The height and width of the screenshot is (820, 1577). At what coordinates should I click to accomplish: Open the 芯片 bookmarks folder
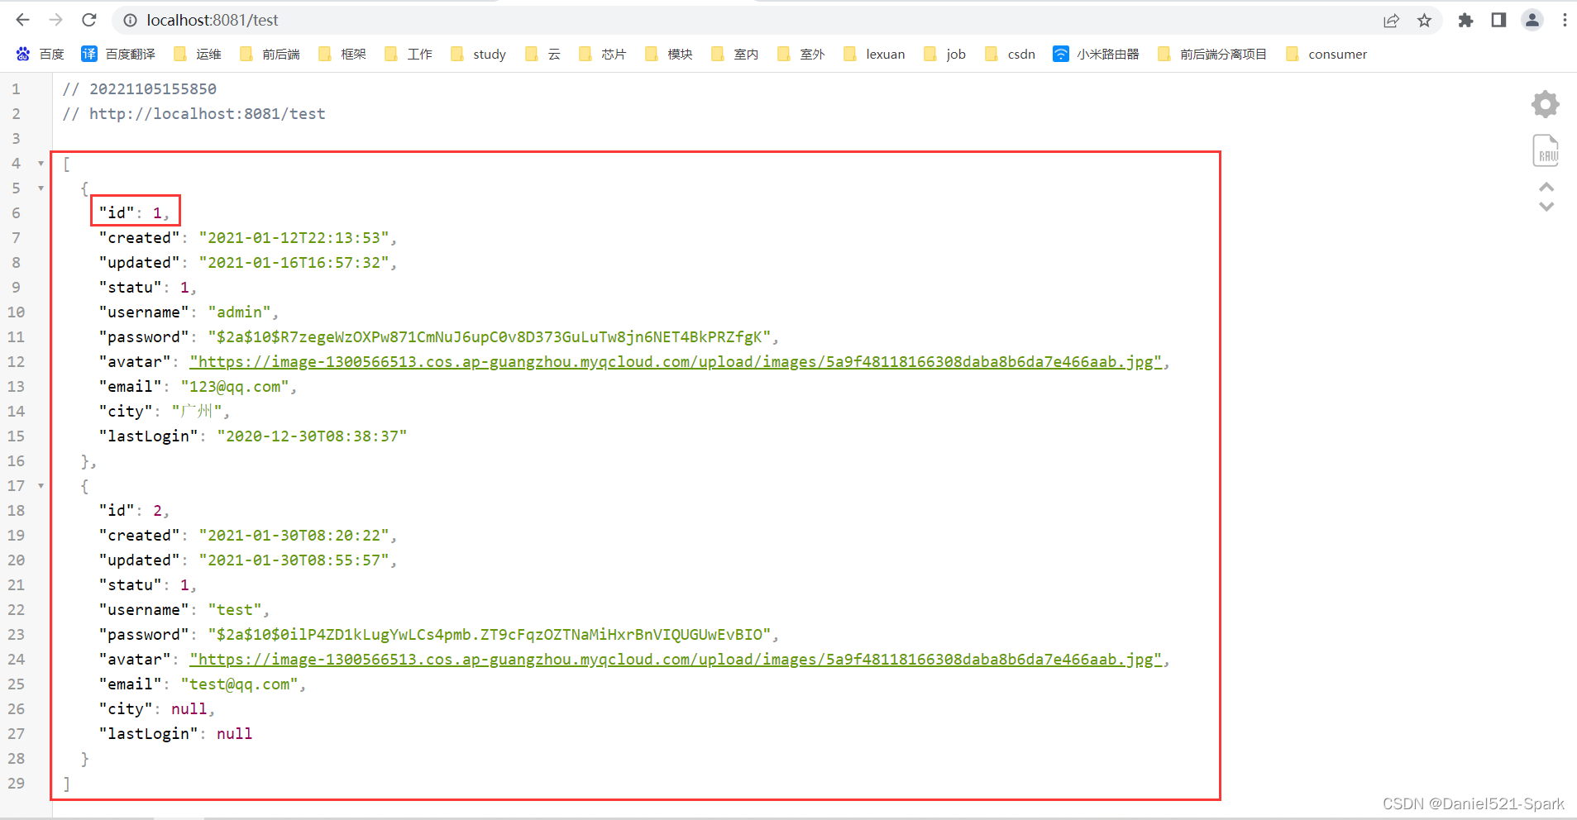tap(603, 54)
